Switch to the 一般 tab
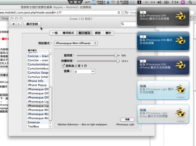This screenshot has height=146, width=196. coord(55,33)
